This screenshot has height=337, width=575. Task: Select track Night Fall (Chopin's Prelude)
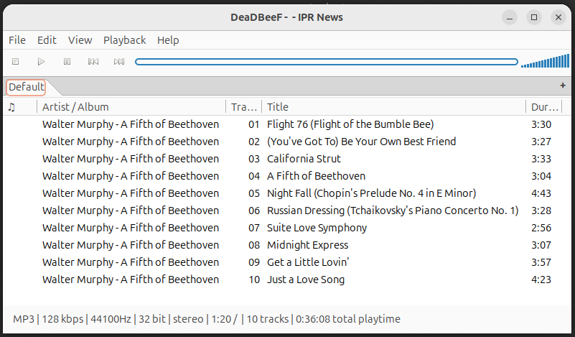pyautogui.click(x=371, y=193)
